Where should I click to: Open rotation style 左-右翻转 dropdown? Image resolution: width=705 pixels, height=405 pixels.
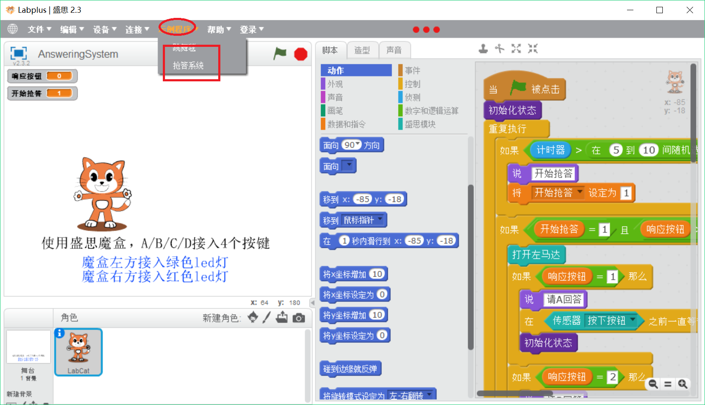click(x=429, y=394)
